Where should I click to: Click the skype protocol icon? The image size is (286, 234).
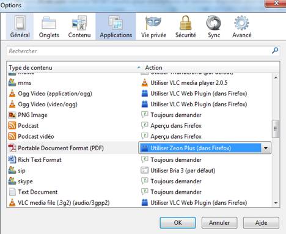(x=12, y=181)
